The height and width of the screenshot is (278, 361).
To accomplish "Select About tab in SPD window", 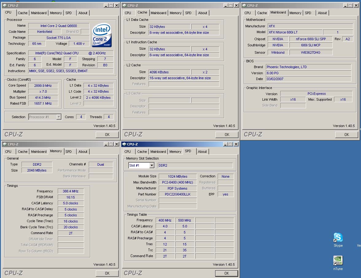I will point(202,152).
